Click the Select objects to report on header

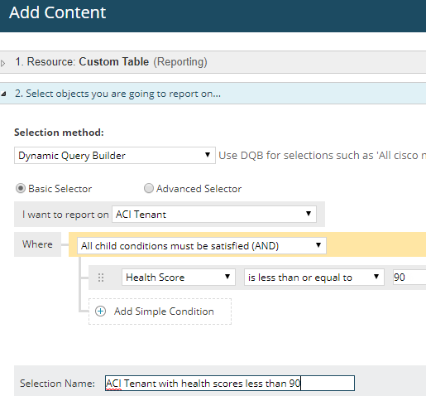213,94
